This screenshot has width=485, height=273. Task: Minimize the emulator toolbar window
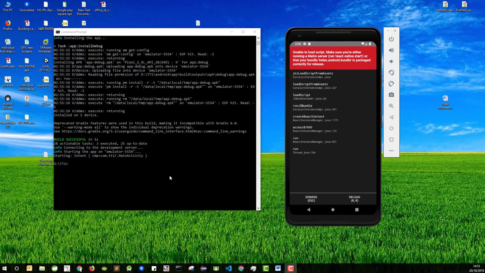[388, 31]
